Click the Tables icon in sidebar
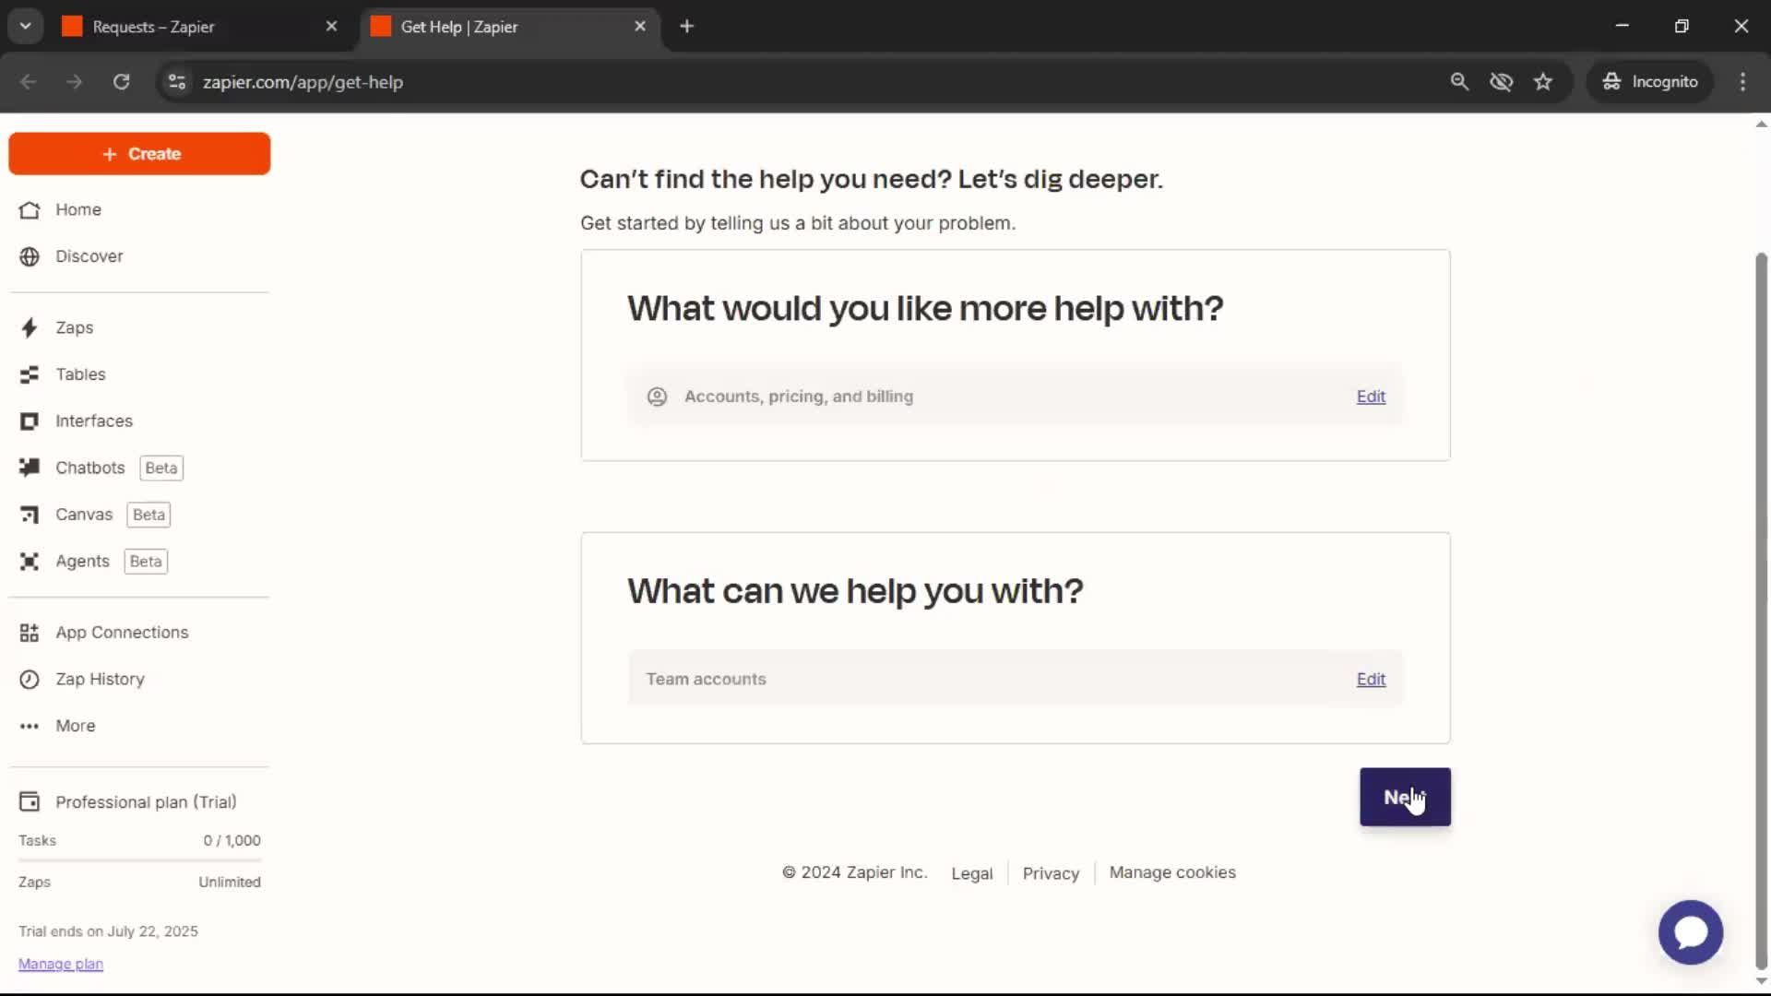1771x996 pixels. [x=30, y=374]
